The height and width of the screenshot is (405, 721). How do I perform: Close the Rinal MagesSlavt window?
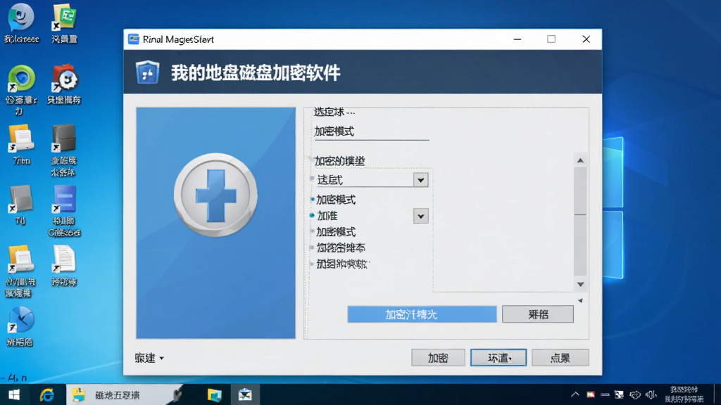pos(587,39)
